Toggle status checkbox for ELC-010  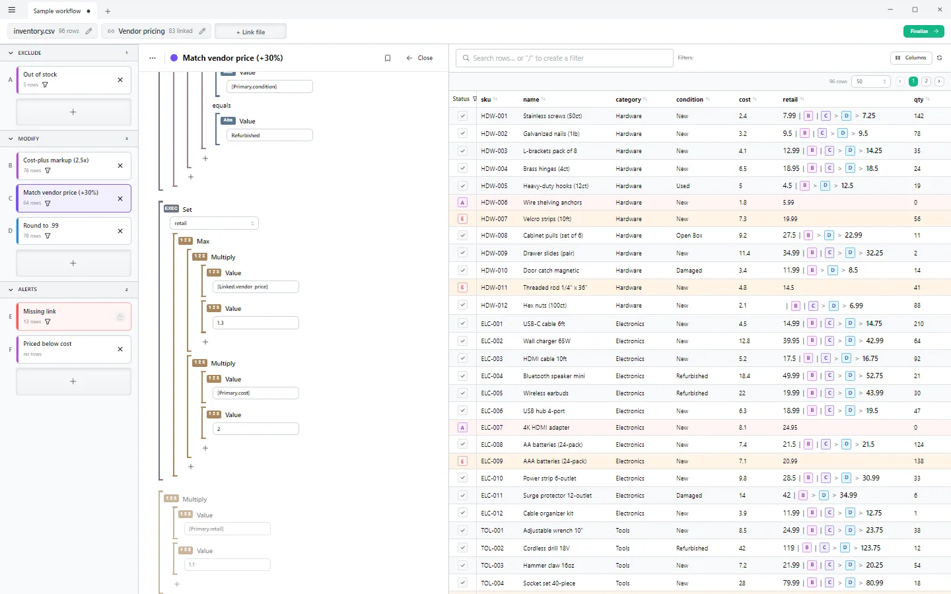click(462, 478)
